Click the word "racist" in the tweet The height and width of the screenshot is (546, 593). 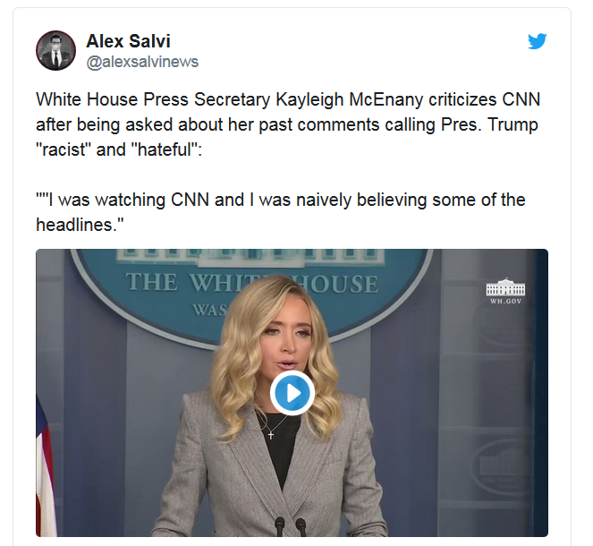coord(64,149)
